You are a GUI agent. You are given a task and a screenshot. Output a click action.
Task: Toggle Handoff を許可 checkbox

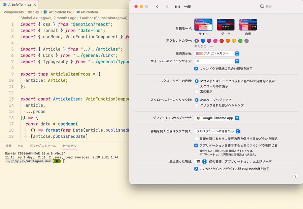click(x=196, y=169)
